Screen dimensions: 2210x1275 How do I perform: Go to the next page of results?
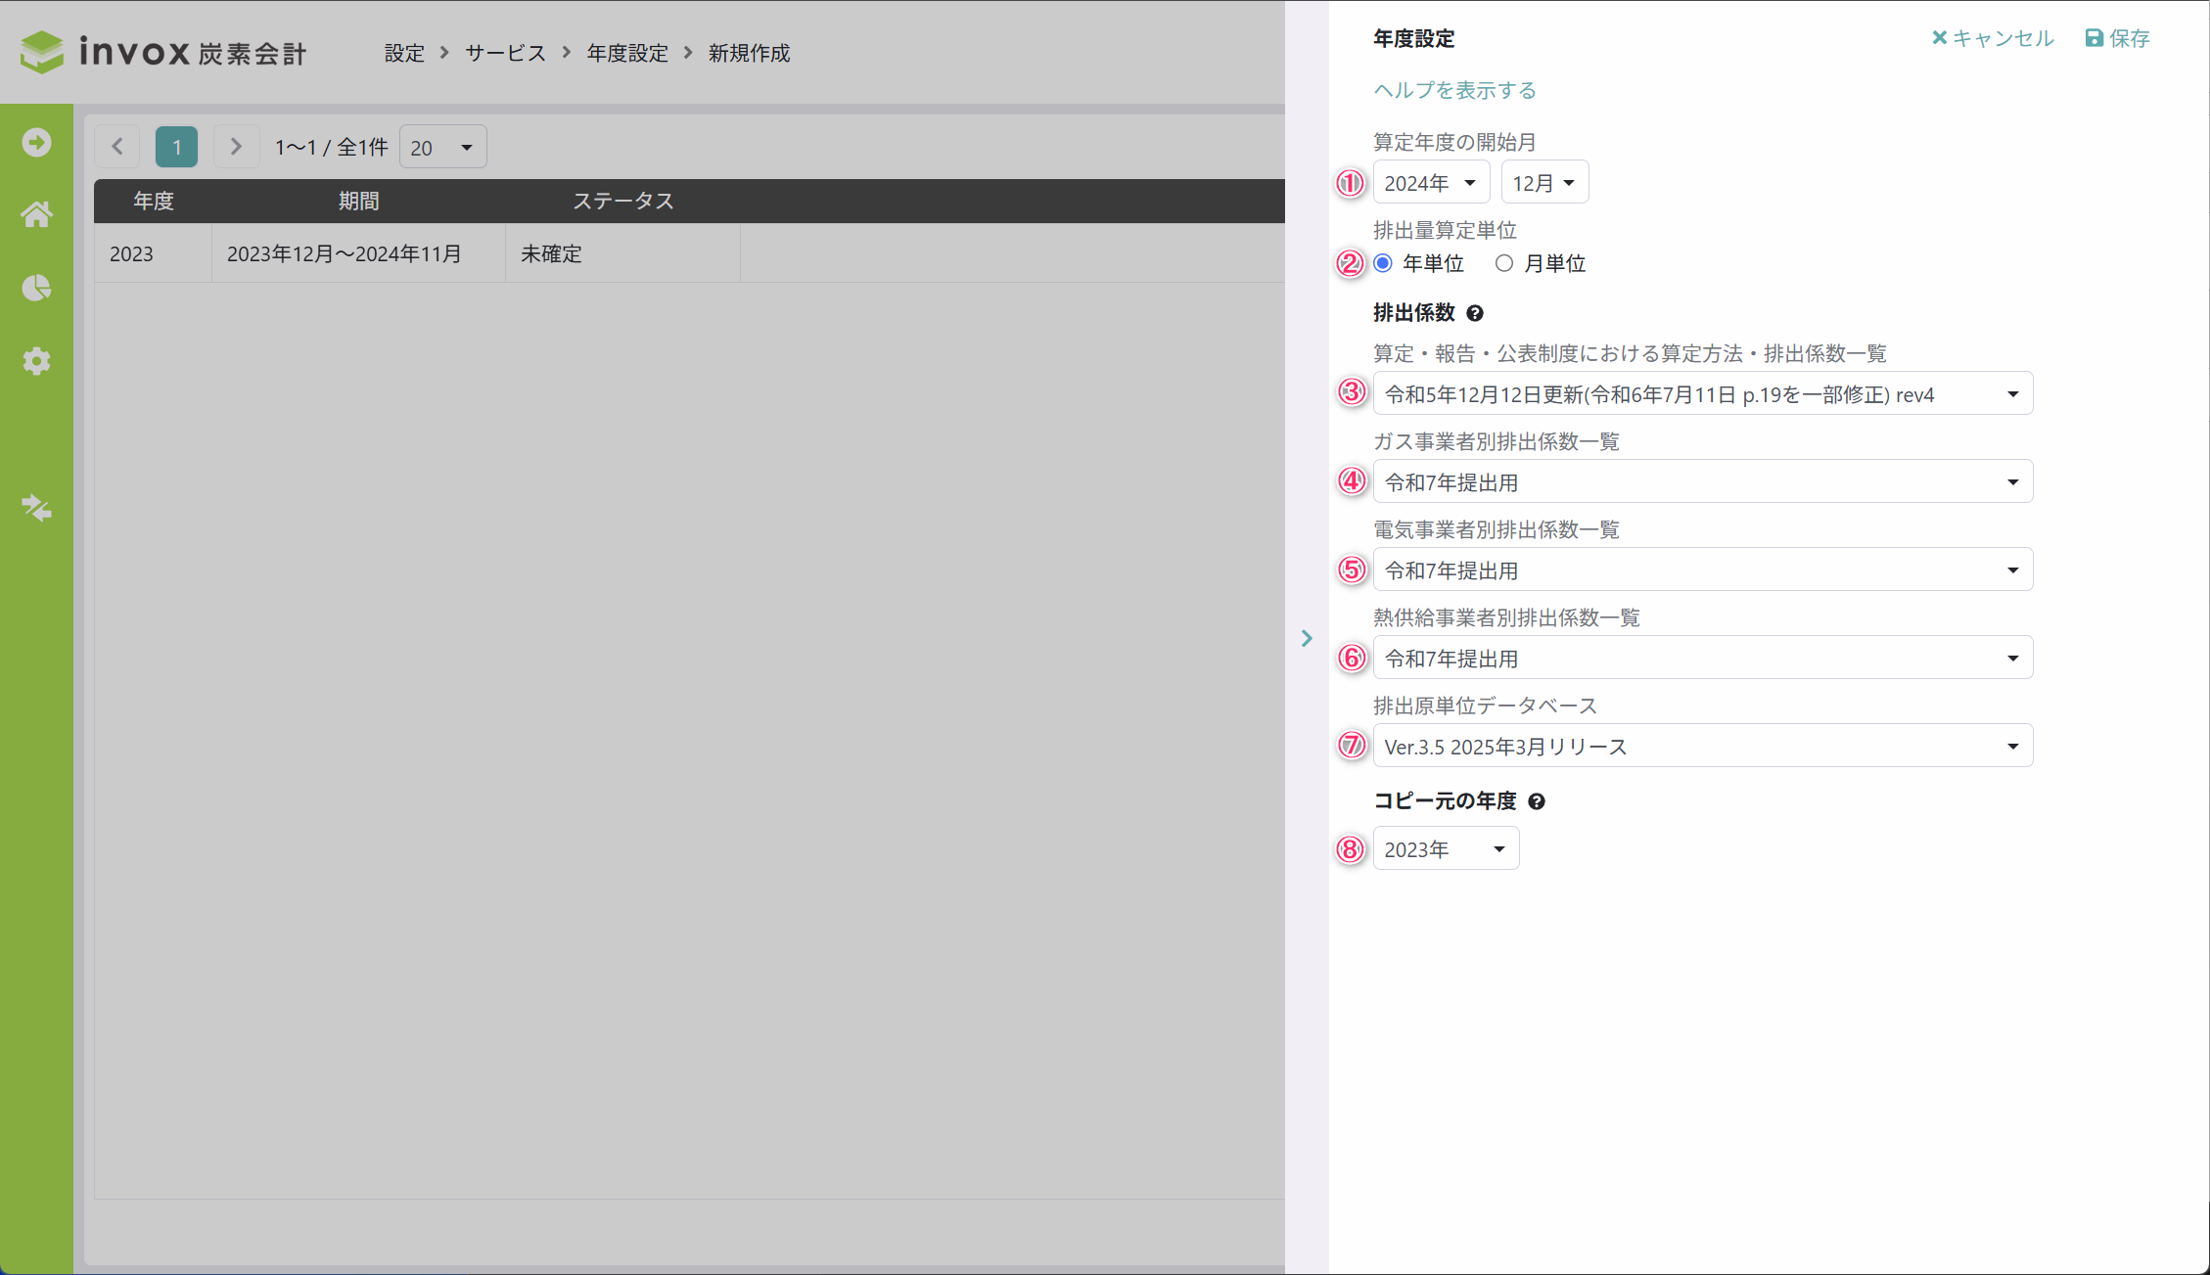[236, 147]
